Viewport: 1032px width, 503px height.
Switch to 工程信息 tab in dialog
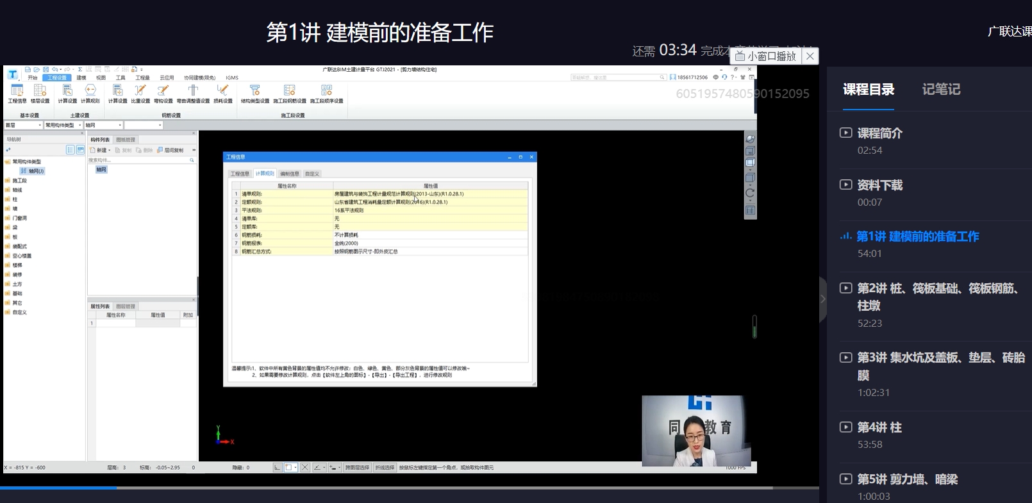[240, 174]
